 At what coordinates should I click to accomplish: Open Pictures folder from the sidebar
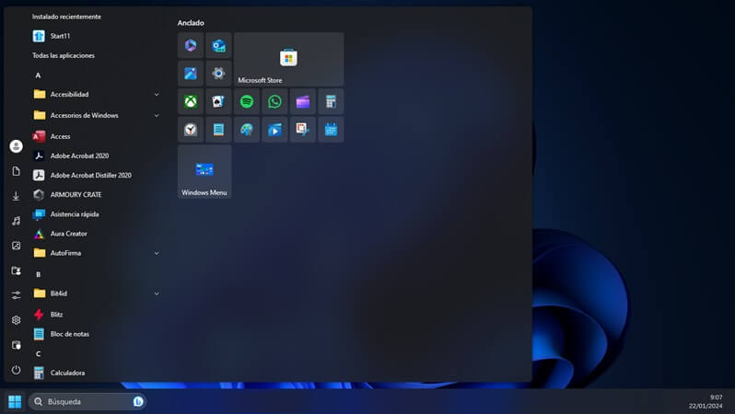pyautogui.click(x=16, y=246)
